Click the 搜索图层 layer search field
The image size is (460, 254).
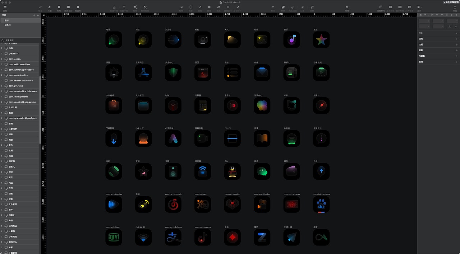click(20, 41)
